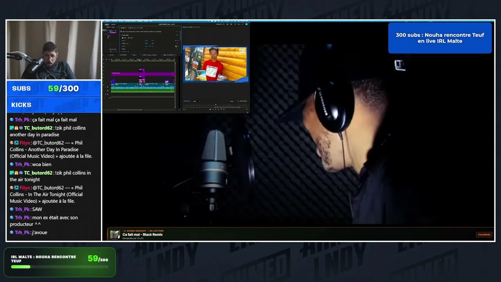The width and height of the screenshot is (501, 282).
Task: Click the "300 subs : Nouha rencontre Teuf" goal banner
Action: tap(440, 38)
